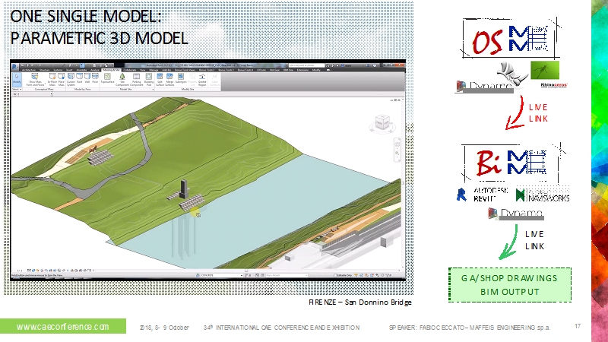Toggle the Editable Only checkbox
Viewport: 608px width, 342px height.
[x=337, y=275]
